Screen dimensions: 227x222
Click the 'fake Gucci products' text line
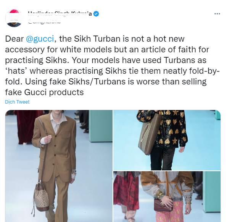(44, 92)
